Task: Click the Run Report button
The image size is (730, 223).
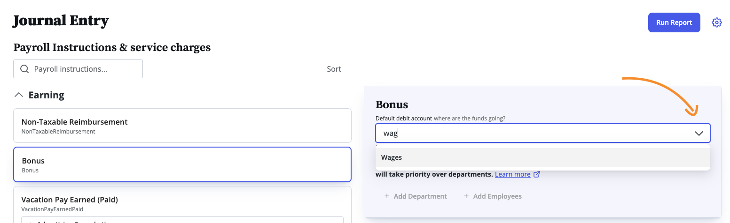Action: 674,22
